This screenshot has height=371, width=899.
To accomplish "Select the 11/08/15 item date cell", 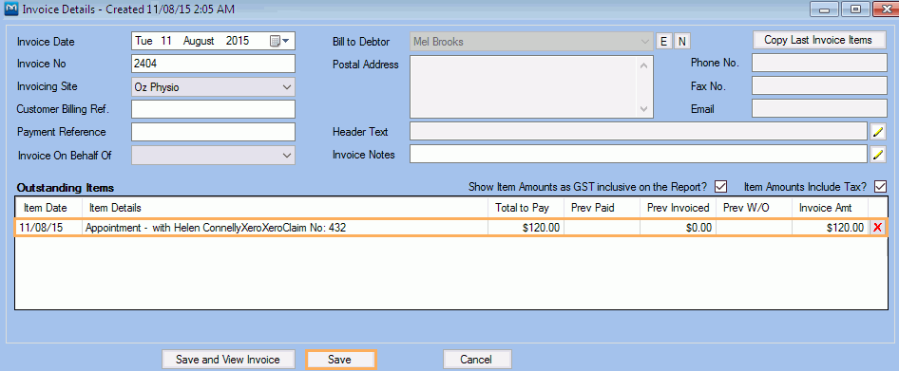I will [48, 228].
